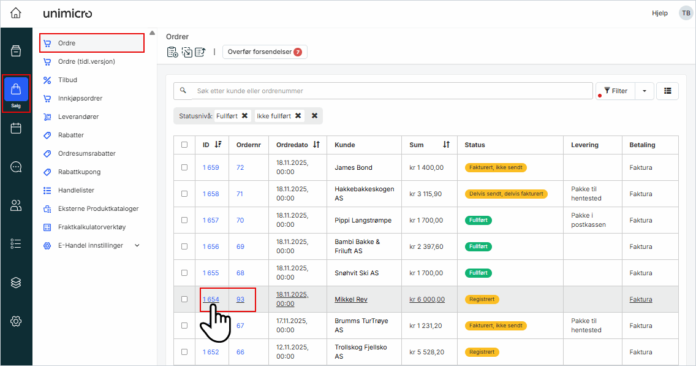The height and width of the screenshot is (366, 696).
Task: Open the dropdown arrow next to Filter
Action: [x=644, y=91]
